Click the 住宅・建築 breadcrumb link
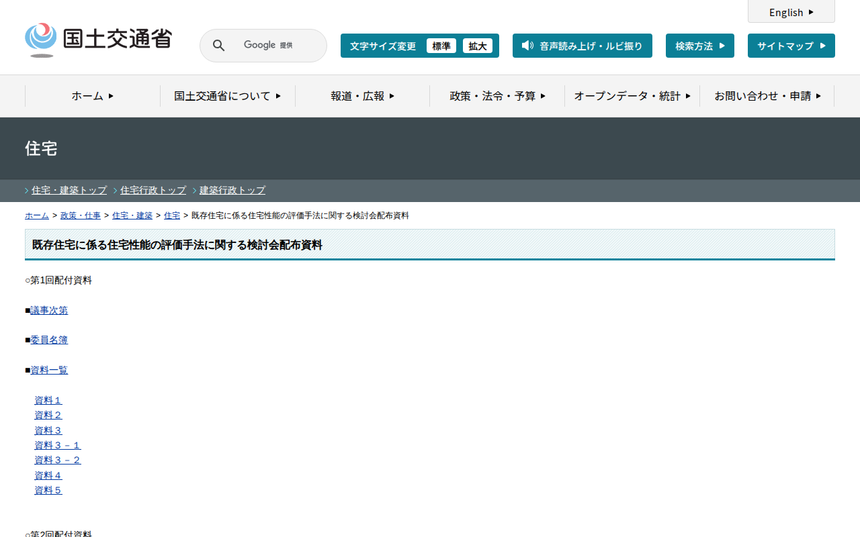 pos(132,215)
